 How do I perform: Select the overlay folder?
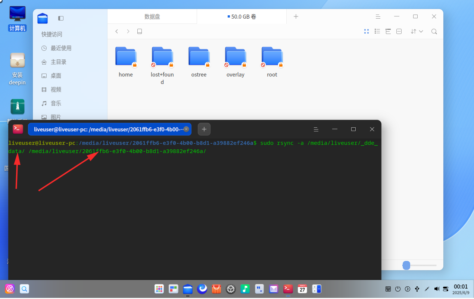pyautogui.click(x=236, y=62)
